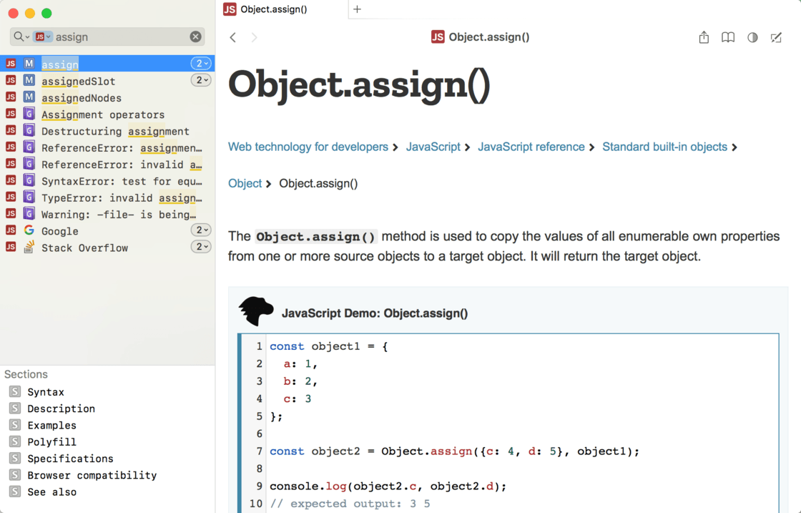This screenshot has width=801, height=513.
Task: Jump to the Polyfill section
Action: (51, 442)
